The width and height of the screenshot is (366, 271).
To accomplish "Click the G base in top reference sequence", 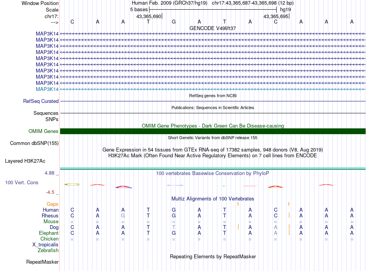I will click(x=174, y=22).
